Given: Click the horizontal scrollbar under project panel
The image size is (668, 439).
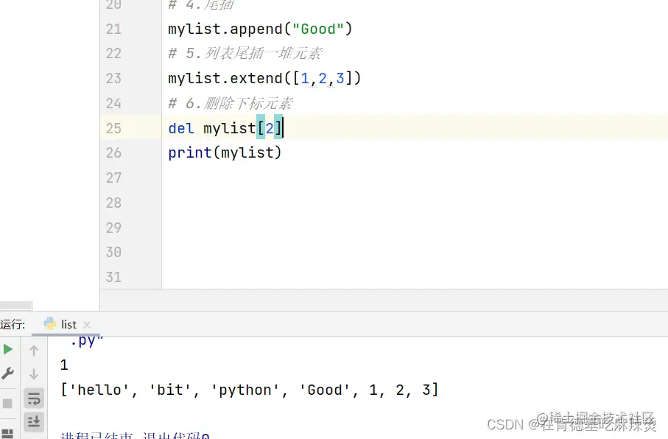Looking at the screenshot, I should [15, 306].
